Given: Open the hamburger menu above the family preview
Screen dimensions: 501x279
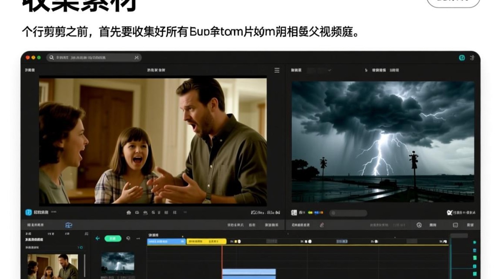Looking at the screenshot, I should [x=277, y=70].
